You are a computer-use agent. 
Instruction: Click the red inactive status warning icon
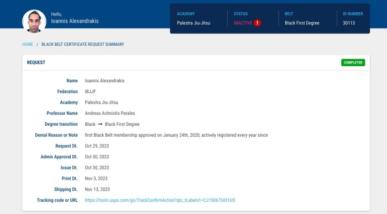point(257,23)
